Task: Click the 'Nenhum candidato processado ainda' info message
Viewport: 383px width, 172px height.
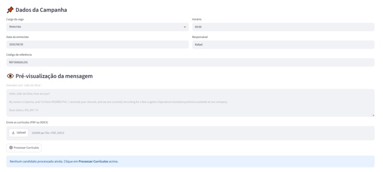Action: click(190, 162)
